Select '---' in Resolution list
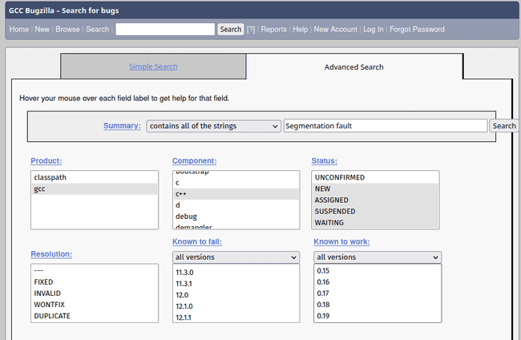Viewport: 521px width, 340px height. click(x=95, y=270)
